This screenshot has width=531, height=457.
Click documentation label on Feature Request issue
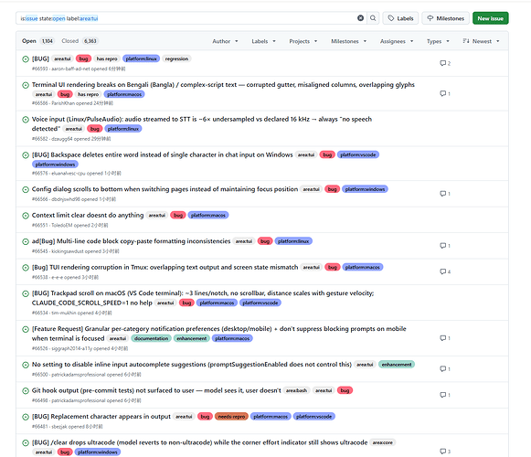tap(151, 338)
